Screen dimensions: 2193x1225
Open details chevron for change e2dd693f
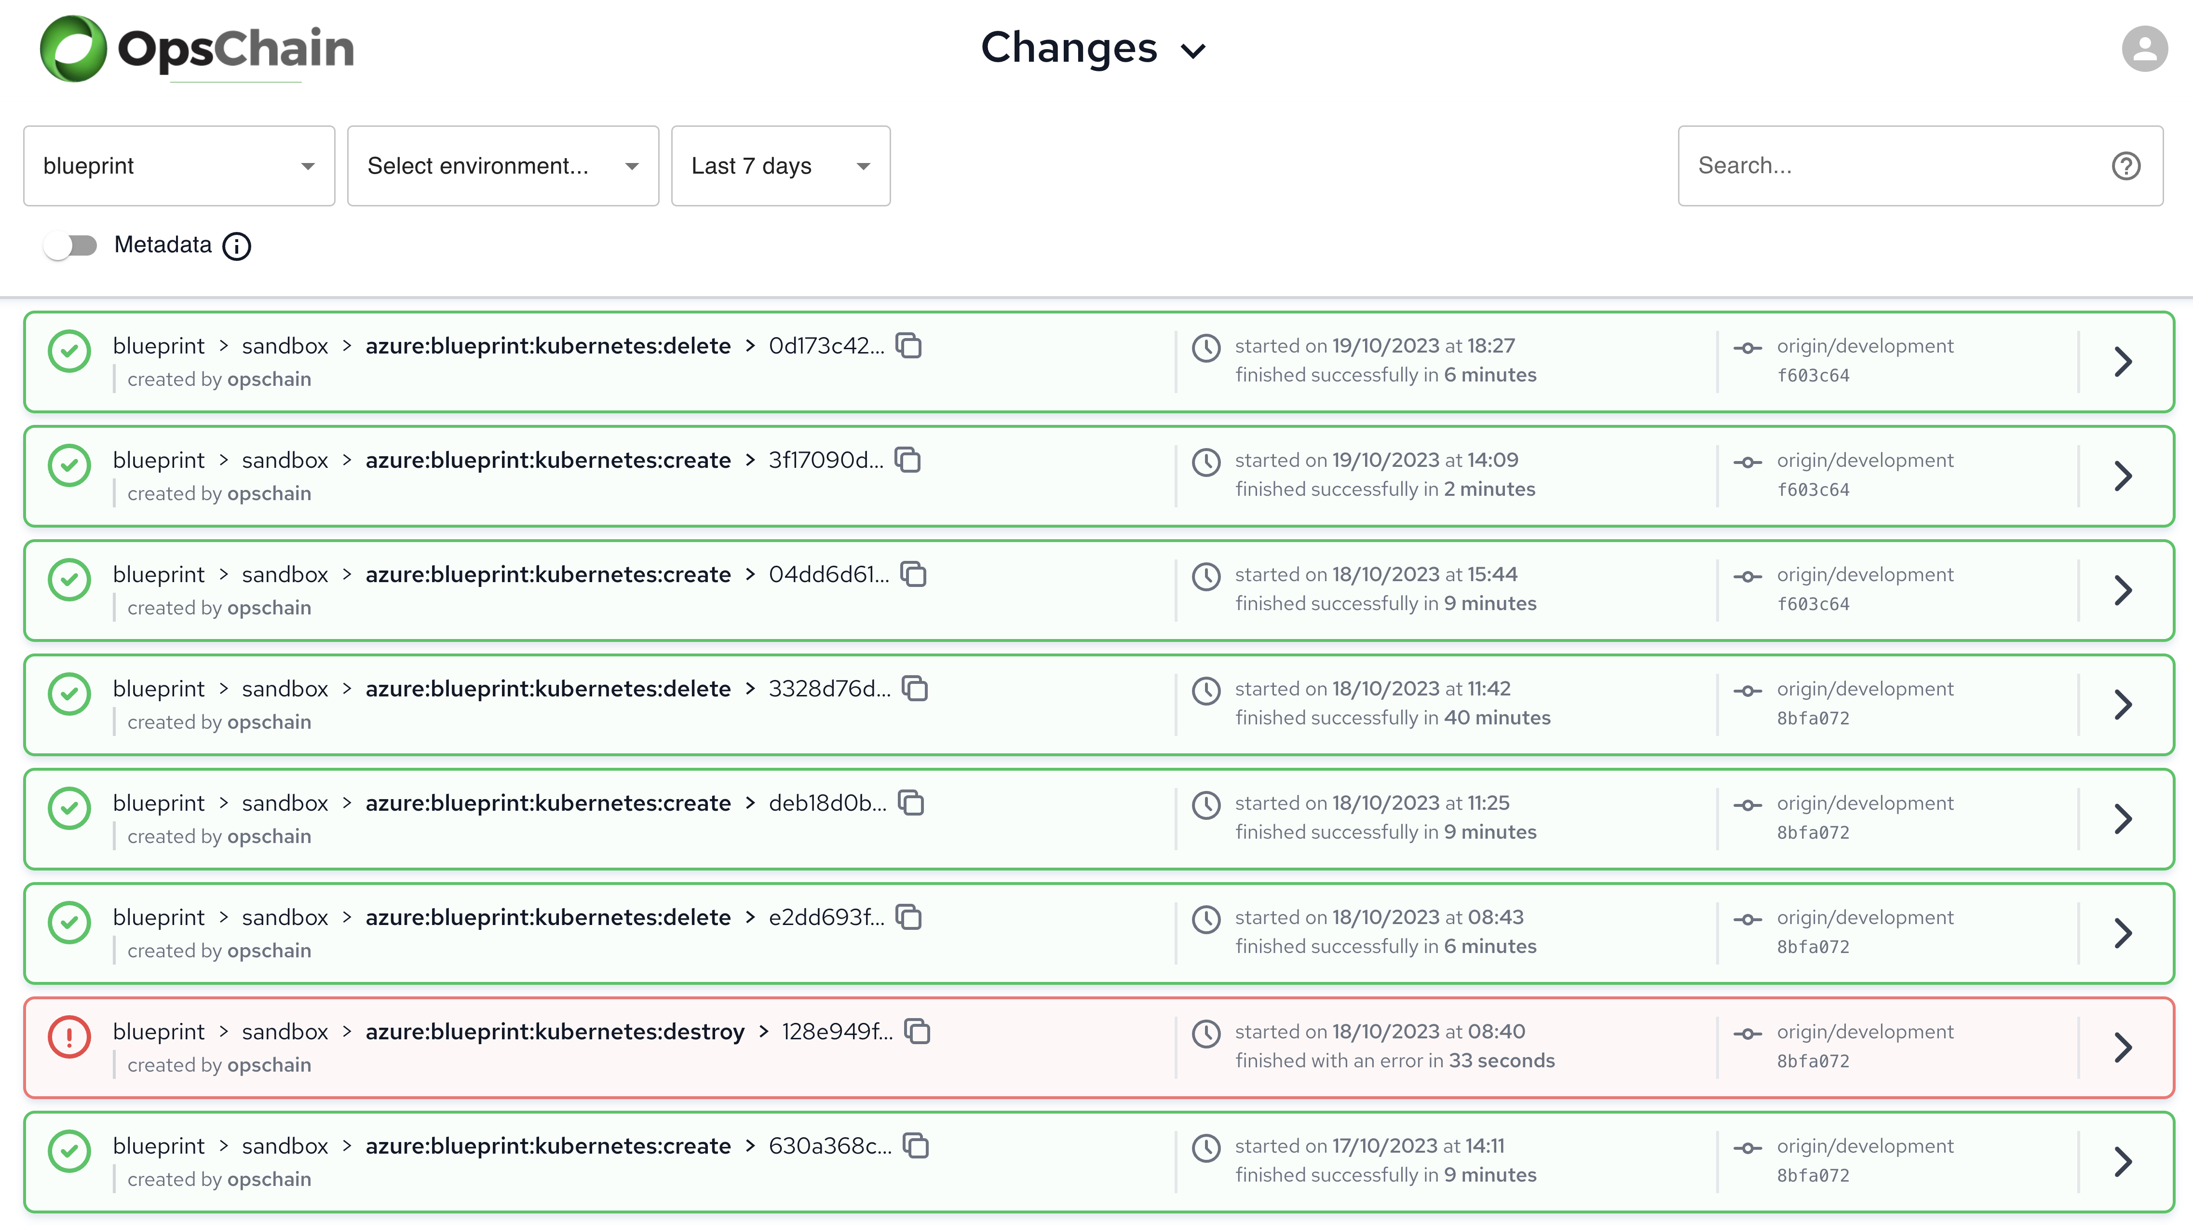pyautogui.click(x=2123, y=933)
